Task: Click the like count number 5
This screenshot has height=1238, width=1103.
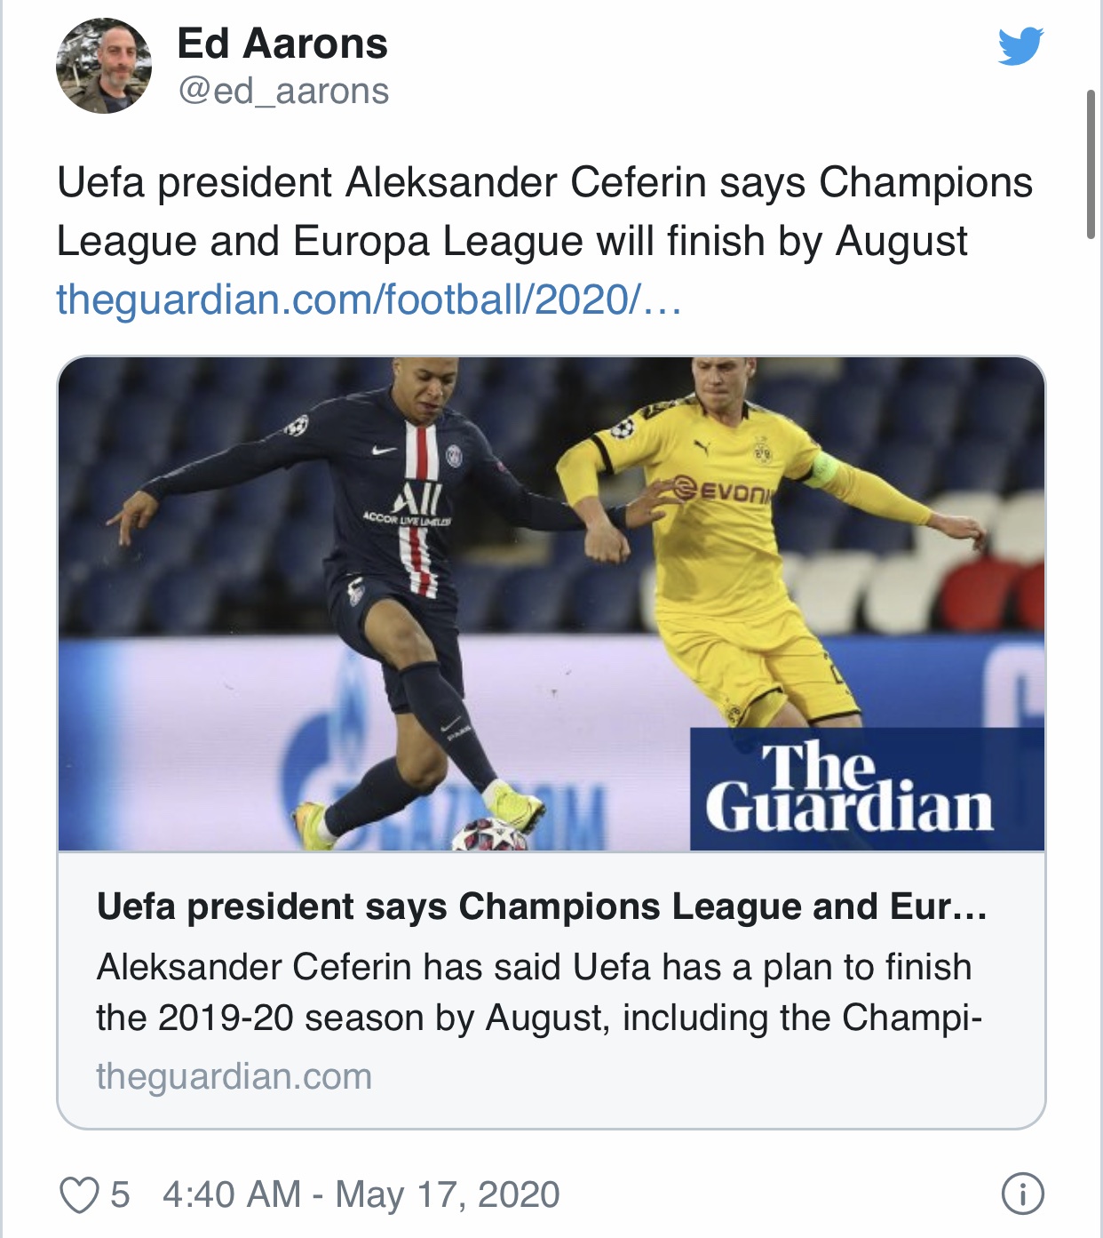Action: pyautogui.click(x=120, y=1194)
